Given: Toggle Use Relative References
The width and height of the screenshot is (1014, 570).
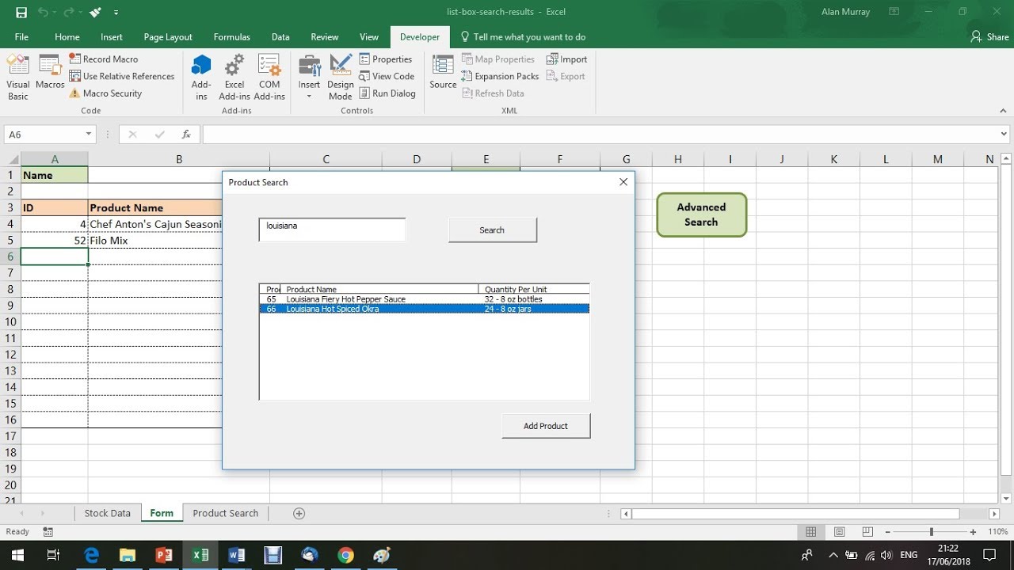Looking at the screenshot, I should coord(122,76).
